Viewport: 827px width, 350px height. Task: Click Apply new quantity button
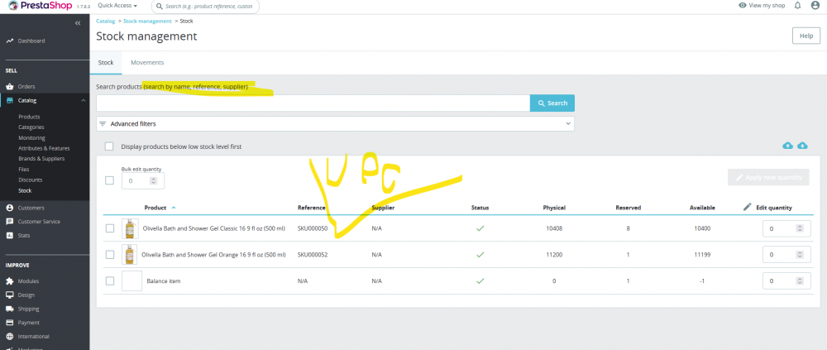point(768,177)
